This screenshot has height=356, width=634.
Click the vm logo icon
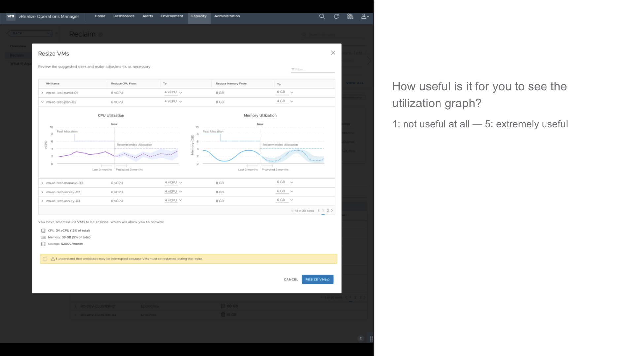pos(11,16)
